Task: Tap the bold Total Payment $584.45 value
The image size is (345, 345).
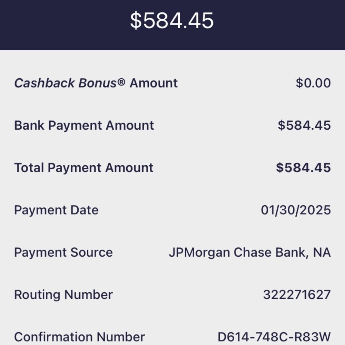Action: (303, 168)
